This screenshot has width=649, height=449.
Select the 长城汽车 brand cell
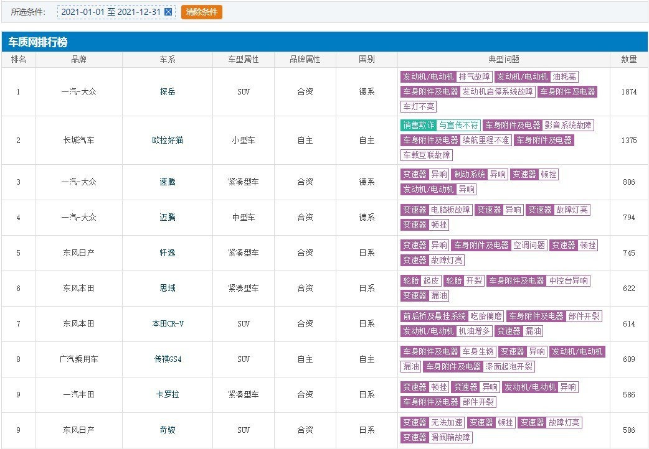click(x=78, y=140)
